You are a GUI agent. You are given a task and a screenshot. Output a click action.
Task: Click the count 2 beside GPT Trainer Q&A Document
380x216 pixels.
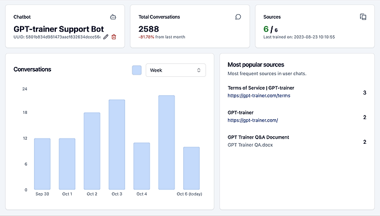tap(365, 142)
